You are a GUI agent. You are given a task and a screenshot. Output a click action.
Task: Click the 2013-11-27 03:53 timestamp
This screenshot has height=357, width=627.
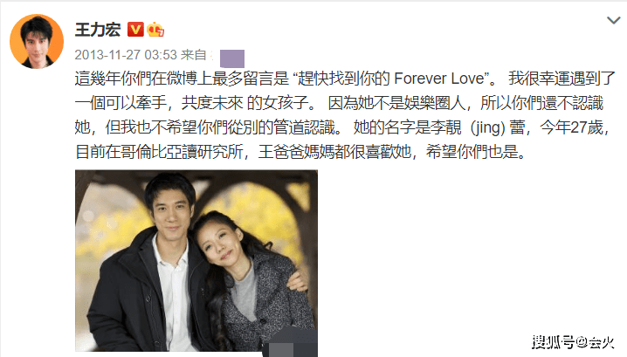[126, 55]
